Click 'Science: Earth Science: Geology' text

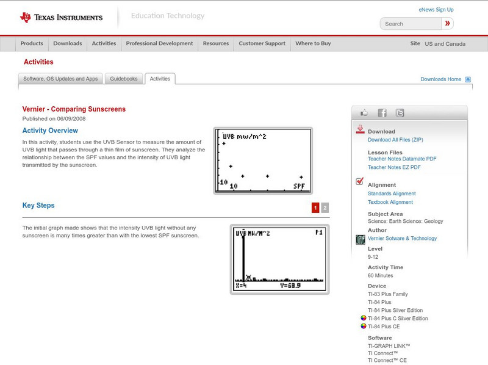pos(406,222)
